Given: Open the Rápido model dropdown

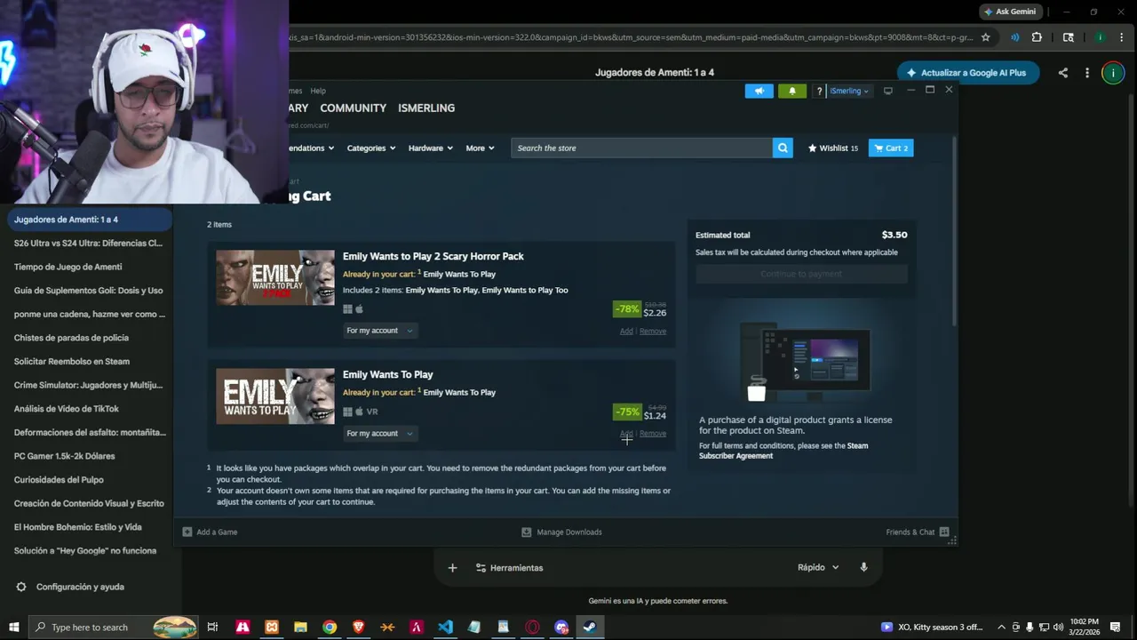Looking at the screenshot, I should [818, 567].
